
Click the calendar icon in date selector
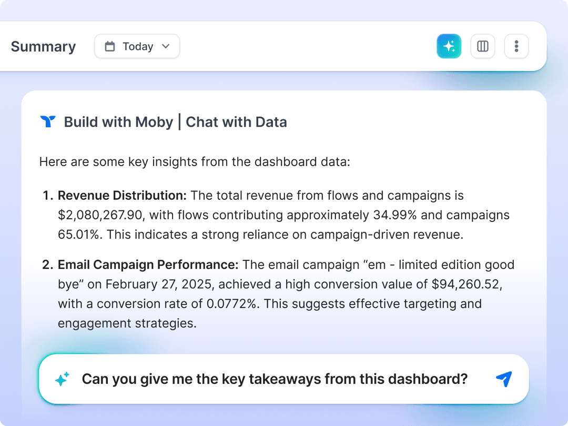pyautogui.click(x=110, y=46)
